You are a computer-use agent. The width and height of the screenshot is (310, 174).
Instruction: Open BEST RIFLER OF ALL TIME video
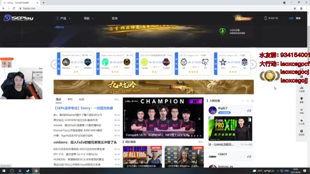click(x=142, y=157)
